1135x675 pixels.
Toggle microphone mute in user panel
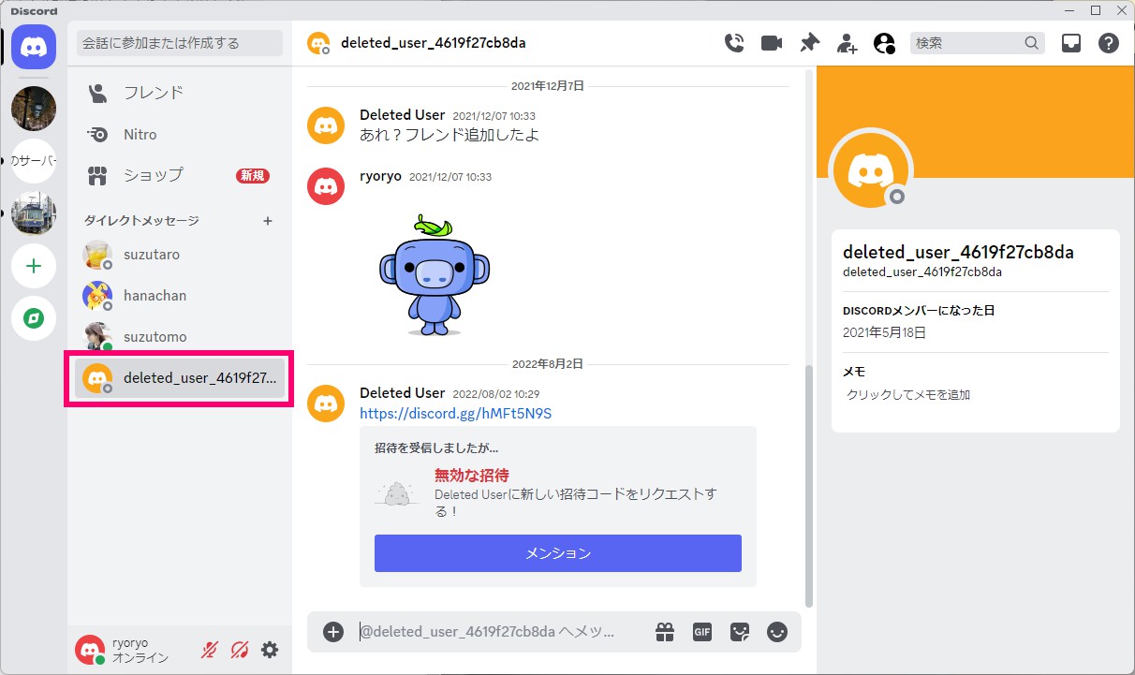tap(210, 650)
